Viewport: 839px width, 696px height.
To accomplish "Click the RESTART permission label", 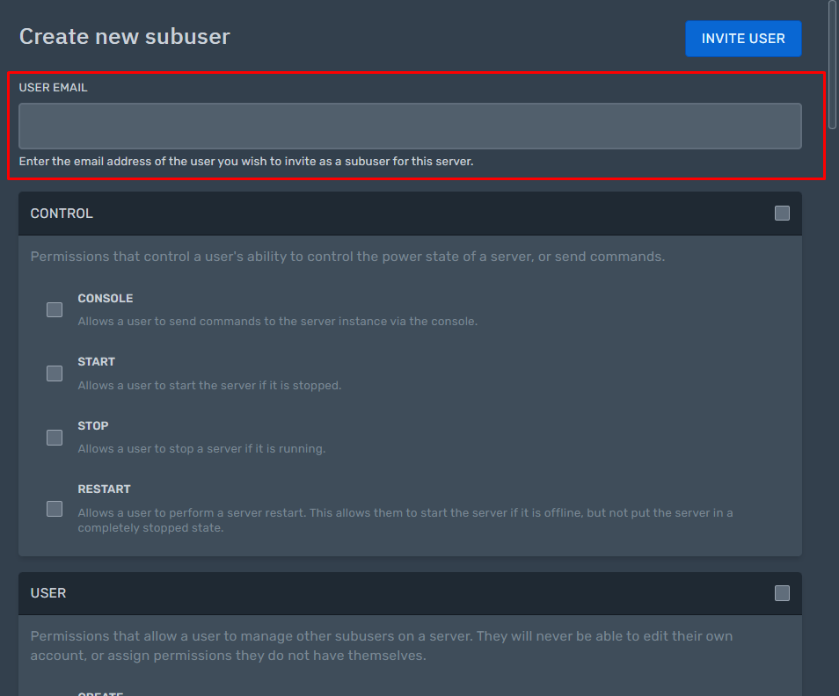I will tap(105, 489).
